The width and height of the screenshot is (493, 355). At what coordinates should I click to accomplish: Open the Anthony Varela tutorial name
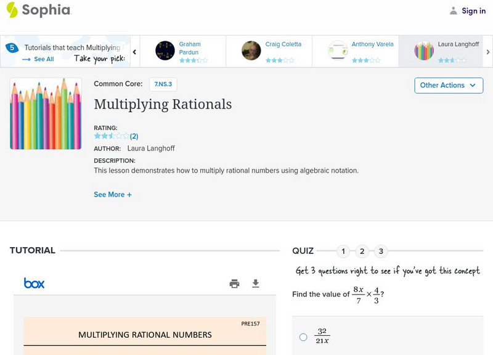click(x=372, y=44)
